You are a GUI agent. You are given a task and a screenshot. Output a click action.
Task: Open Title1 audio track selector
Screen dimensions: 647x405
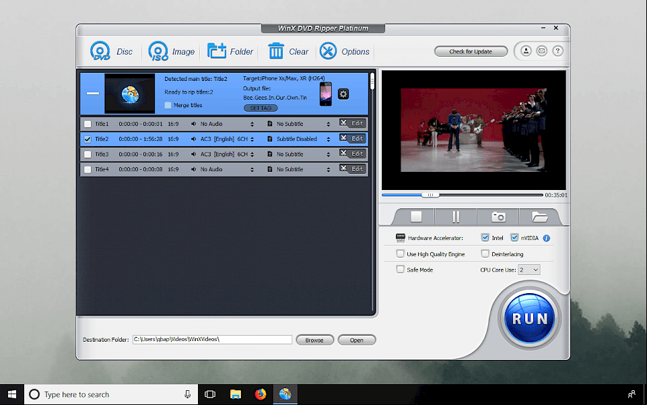point(252,124)
